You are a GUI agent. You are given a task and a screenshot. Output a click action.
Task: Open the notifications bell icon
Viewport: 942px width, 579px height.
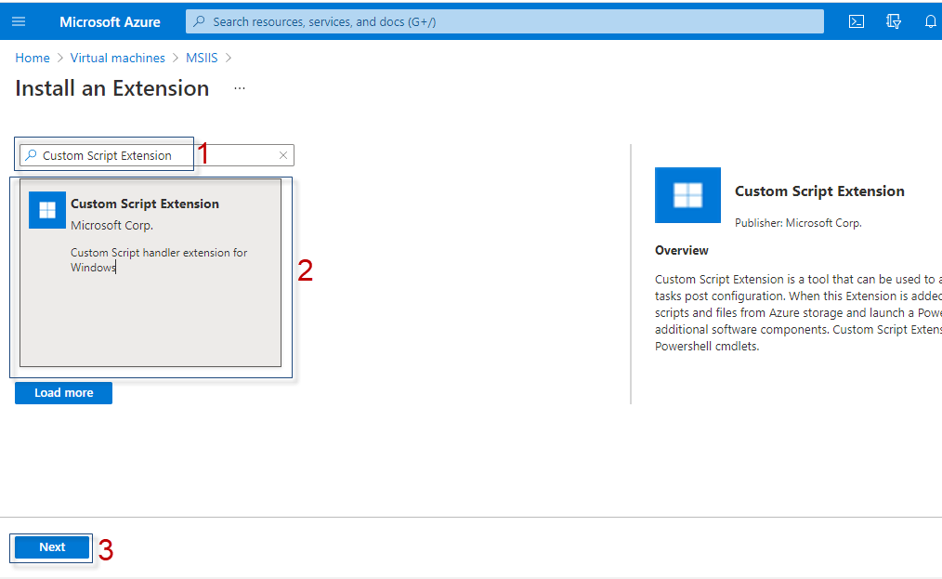click(x=930, y=21)
